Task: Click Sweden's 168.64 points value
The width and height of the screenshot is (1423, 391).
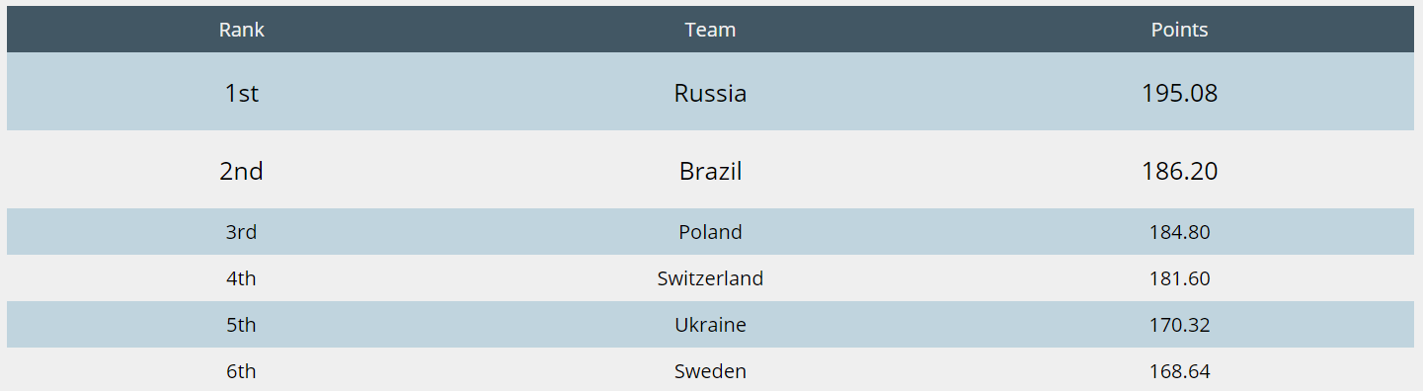Action: [x=1179, y=371]
